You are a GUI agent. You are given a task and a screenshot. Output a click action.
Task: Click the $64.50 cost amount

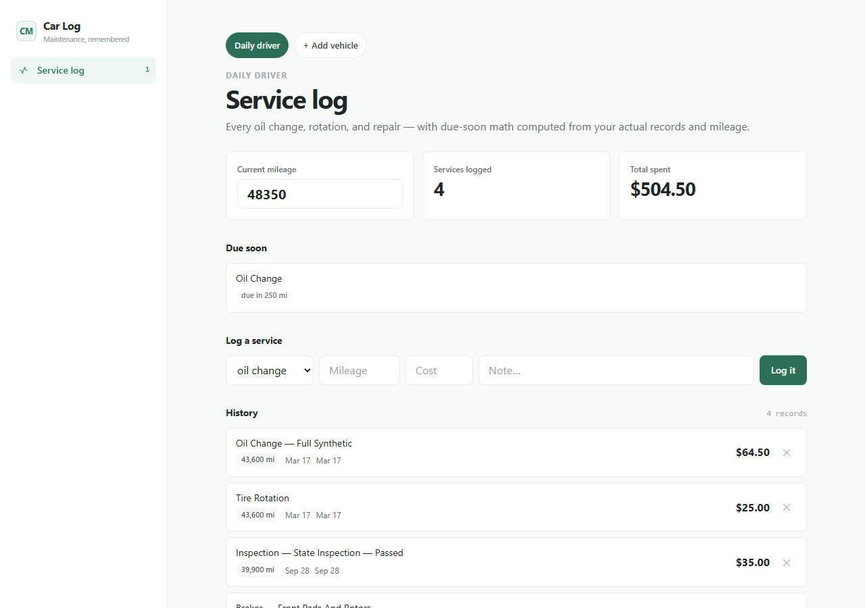tap(753, 453)
